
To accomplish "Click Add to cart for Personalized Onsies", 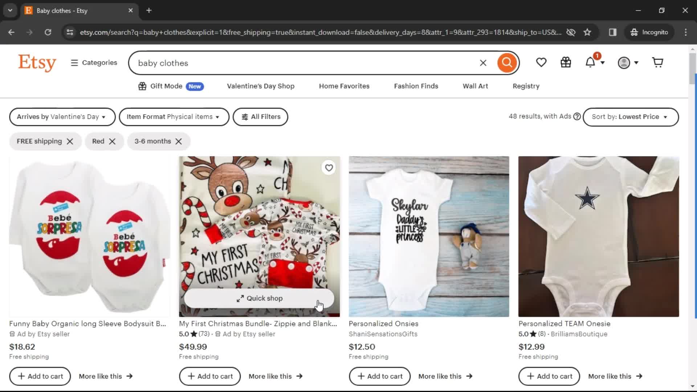I will point(380,376).
